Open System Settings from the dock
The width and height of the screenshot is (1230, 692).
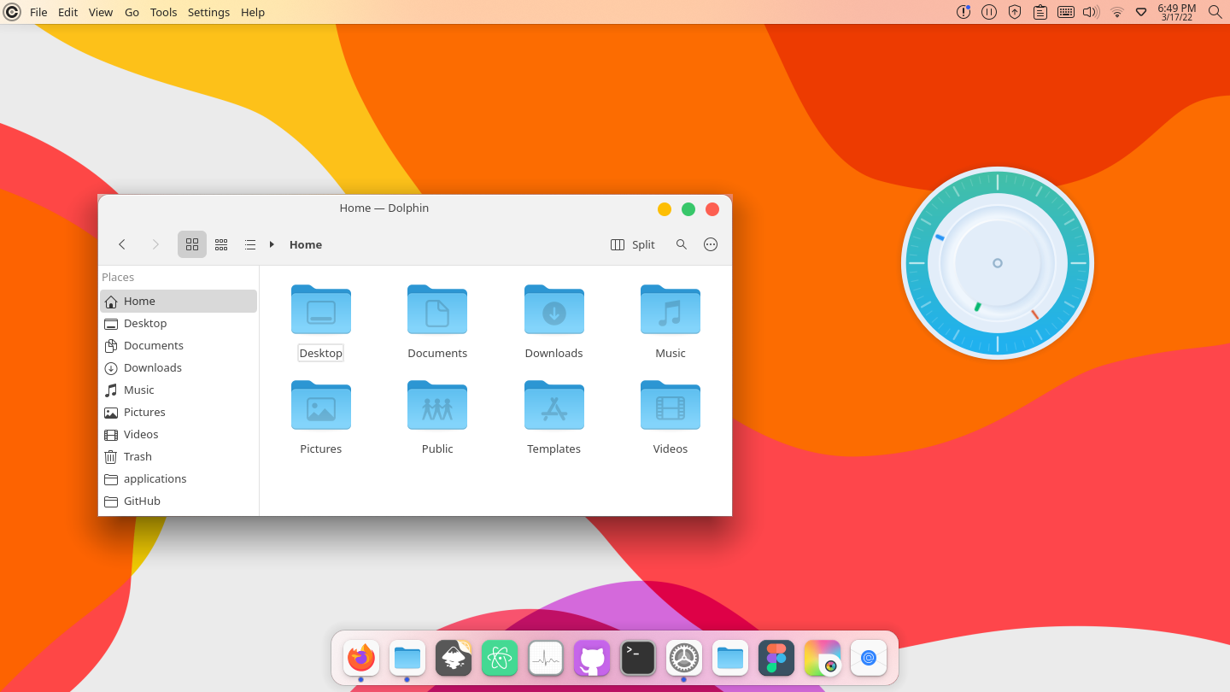point(684,659)
